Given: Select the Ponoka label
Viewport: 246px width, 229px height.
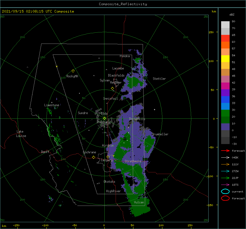Looking at the screenshot, I should click(x=125, y=56).
